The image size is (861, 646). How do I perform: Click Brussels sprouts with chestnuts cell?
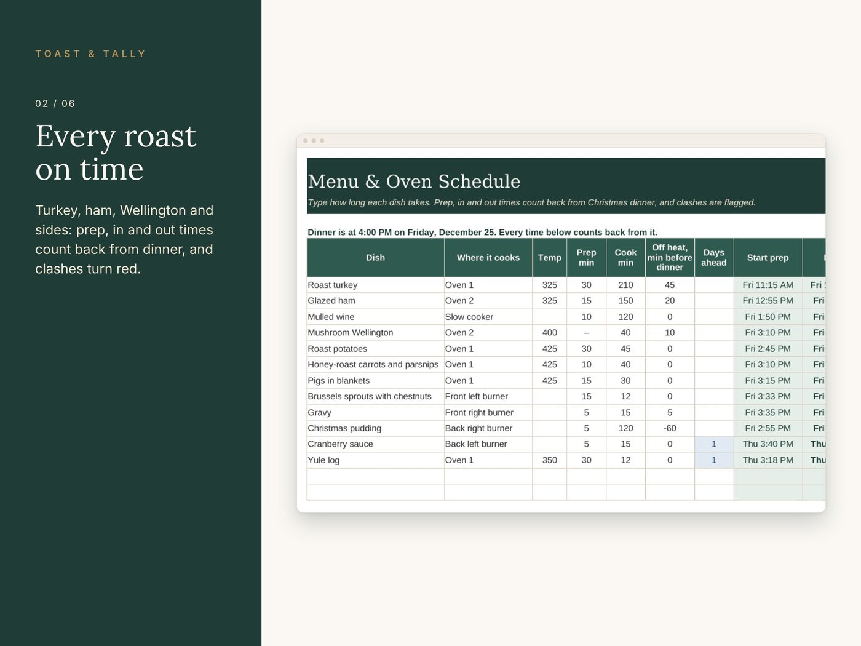[x=376, y=397]
